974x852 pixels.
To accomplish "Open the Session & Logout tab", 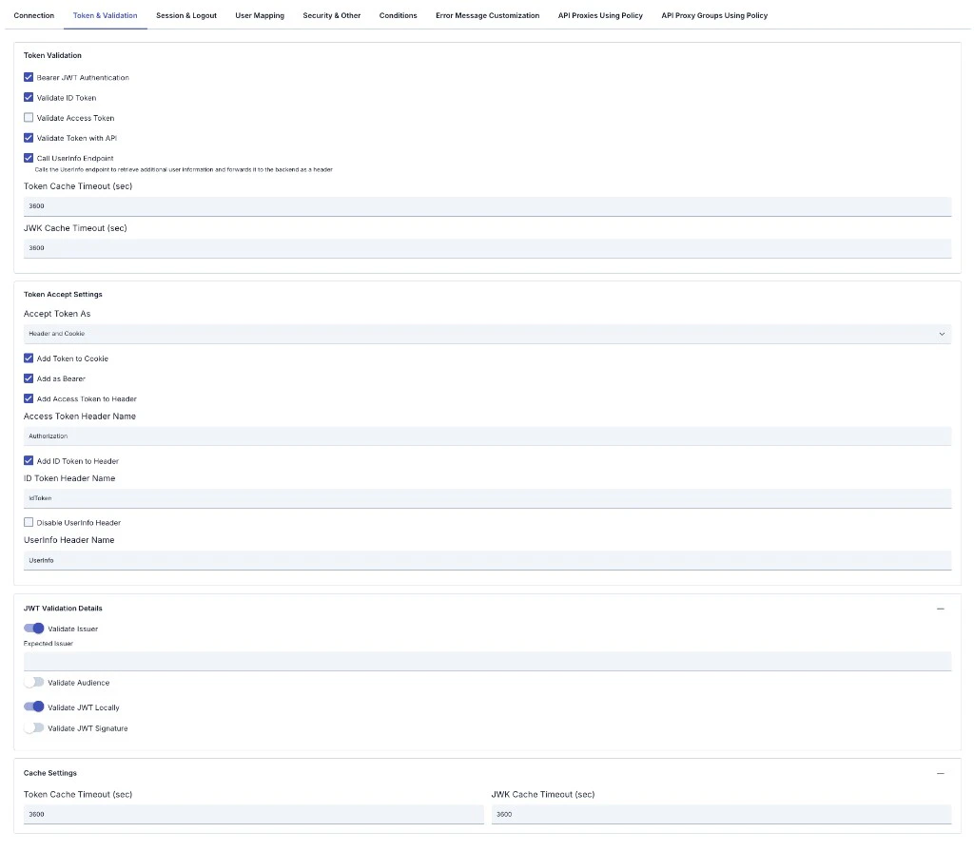I will pyautogui.click(x=186, y=15).
